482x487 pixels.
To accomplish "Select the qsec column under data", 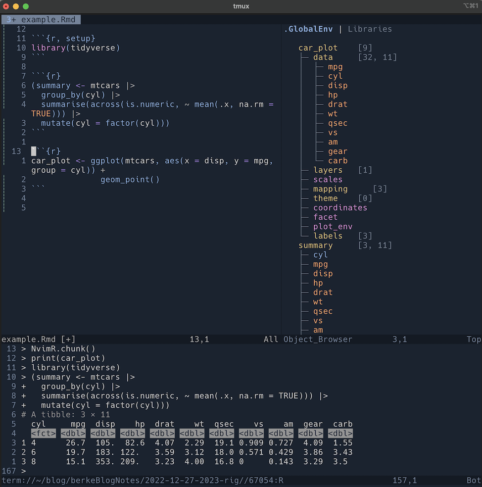I will (x=337, y=123).
